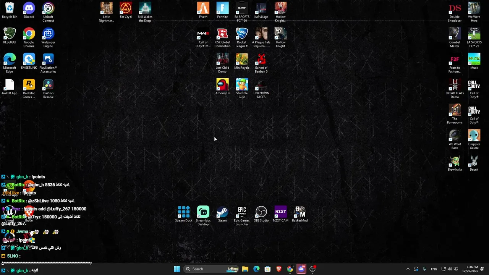Open Google Chrome desktop shortcut
489x275 pixels.
click(29, 37)
